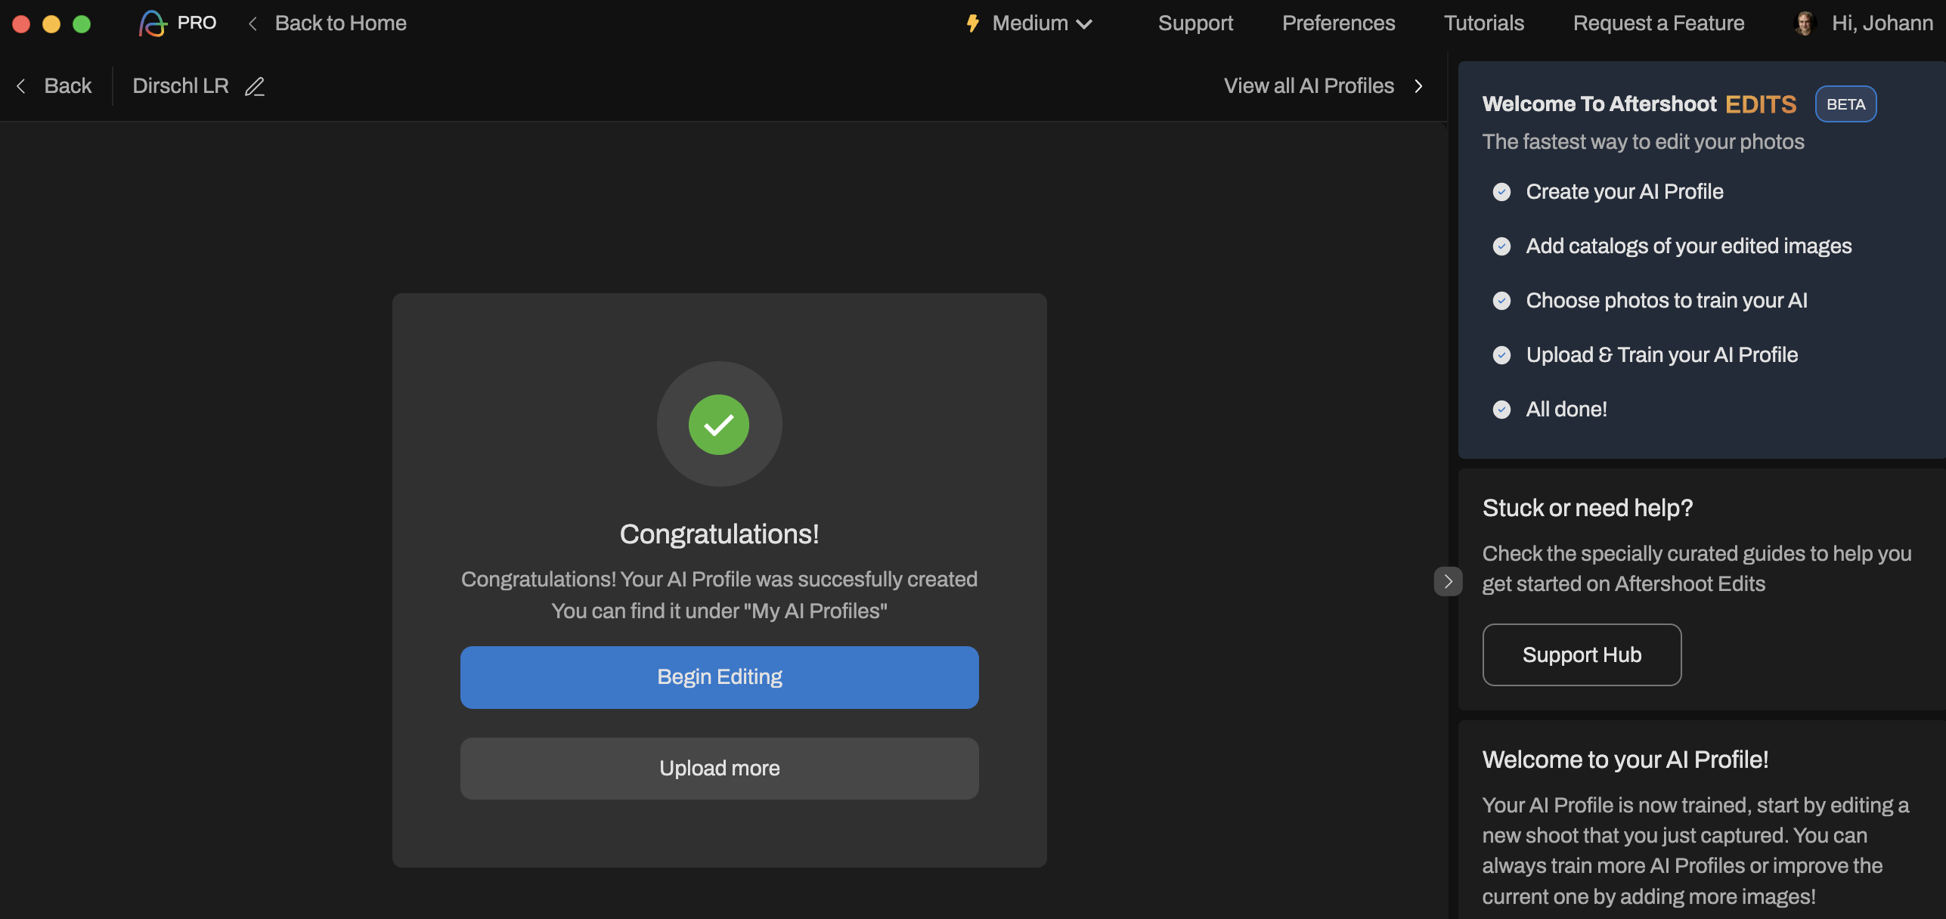Click the Aftershoot logo icon
Screen dimensions: 1946x919
pyautogui.click(x=152, y=23)
